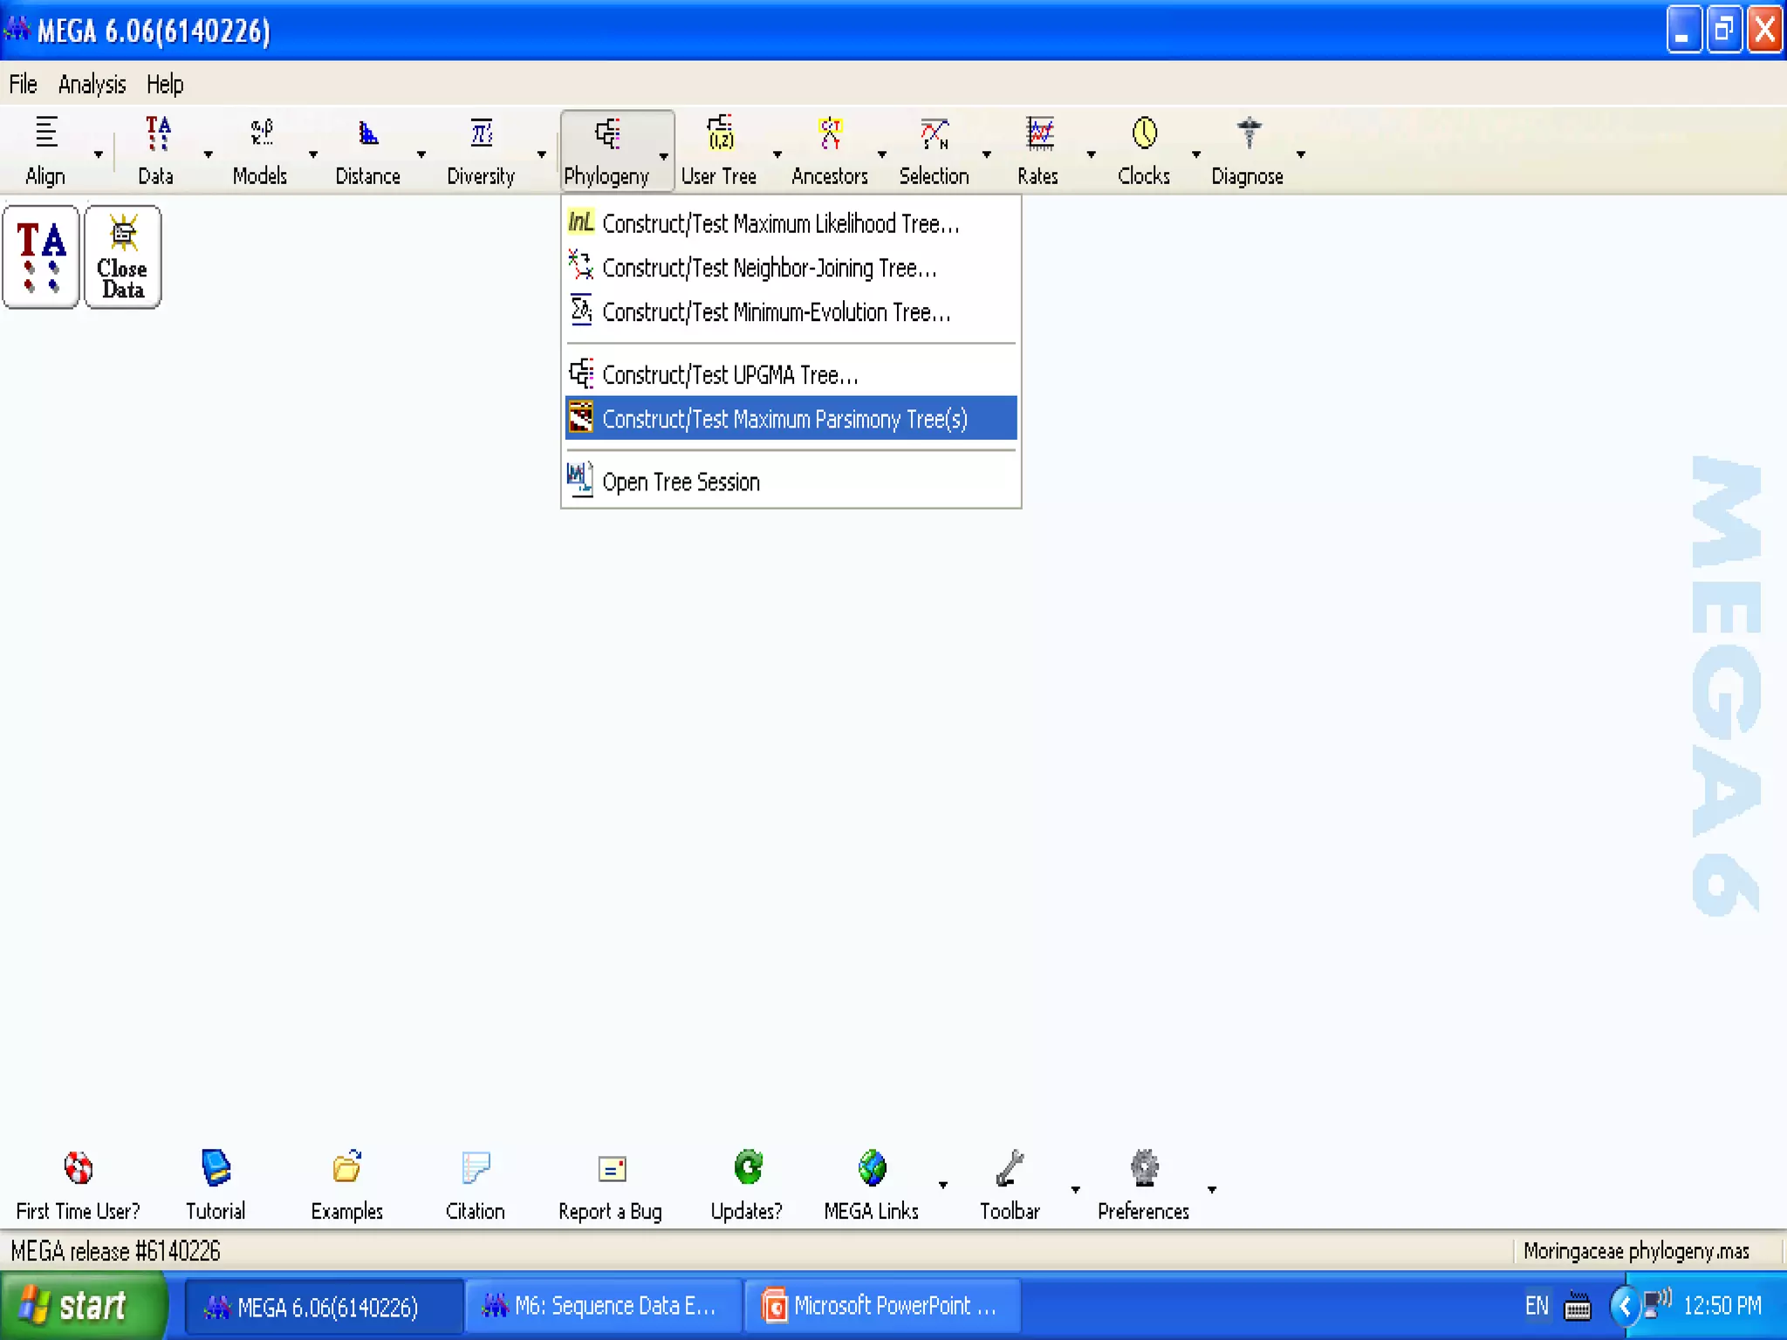Image resolution: width=1787 pixels, height=1340 pixels.
Task: Open the Preferences dropdown arrow
Action: click(x=1212, y=1190)
